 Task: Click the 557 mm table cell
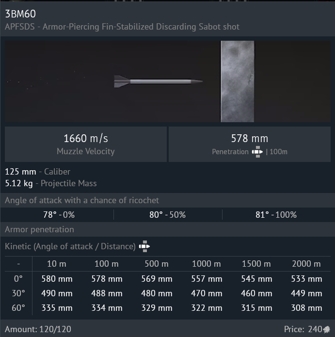click(207, 279)
